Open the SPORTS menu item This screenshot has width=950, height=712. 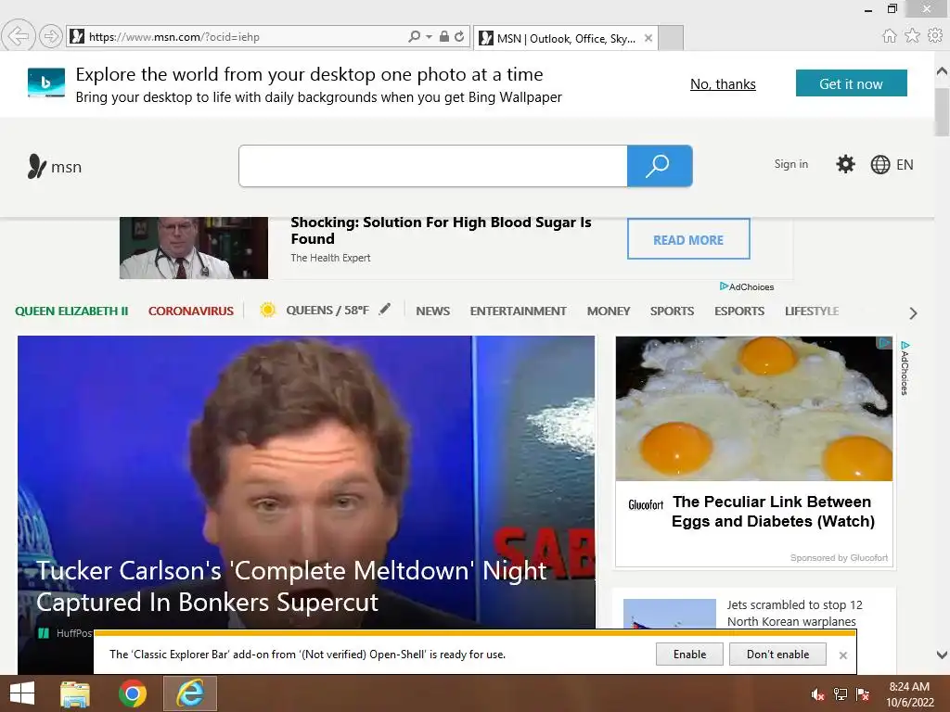coord(672,311)
